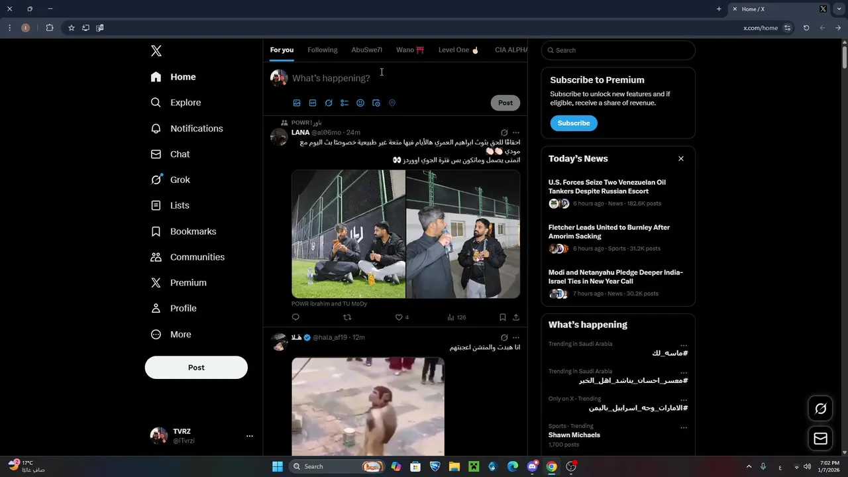
Task: Click the gray Post button in composer
Action: pyautogui.click(x=505, y=103)
